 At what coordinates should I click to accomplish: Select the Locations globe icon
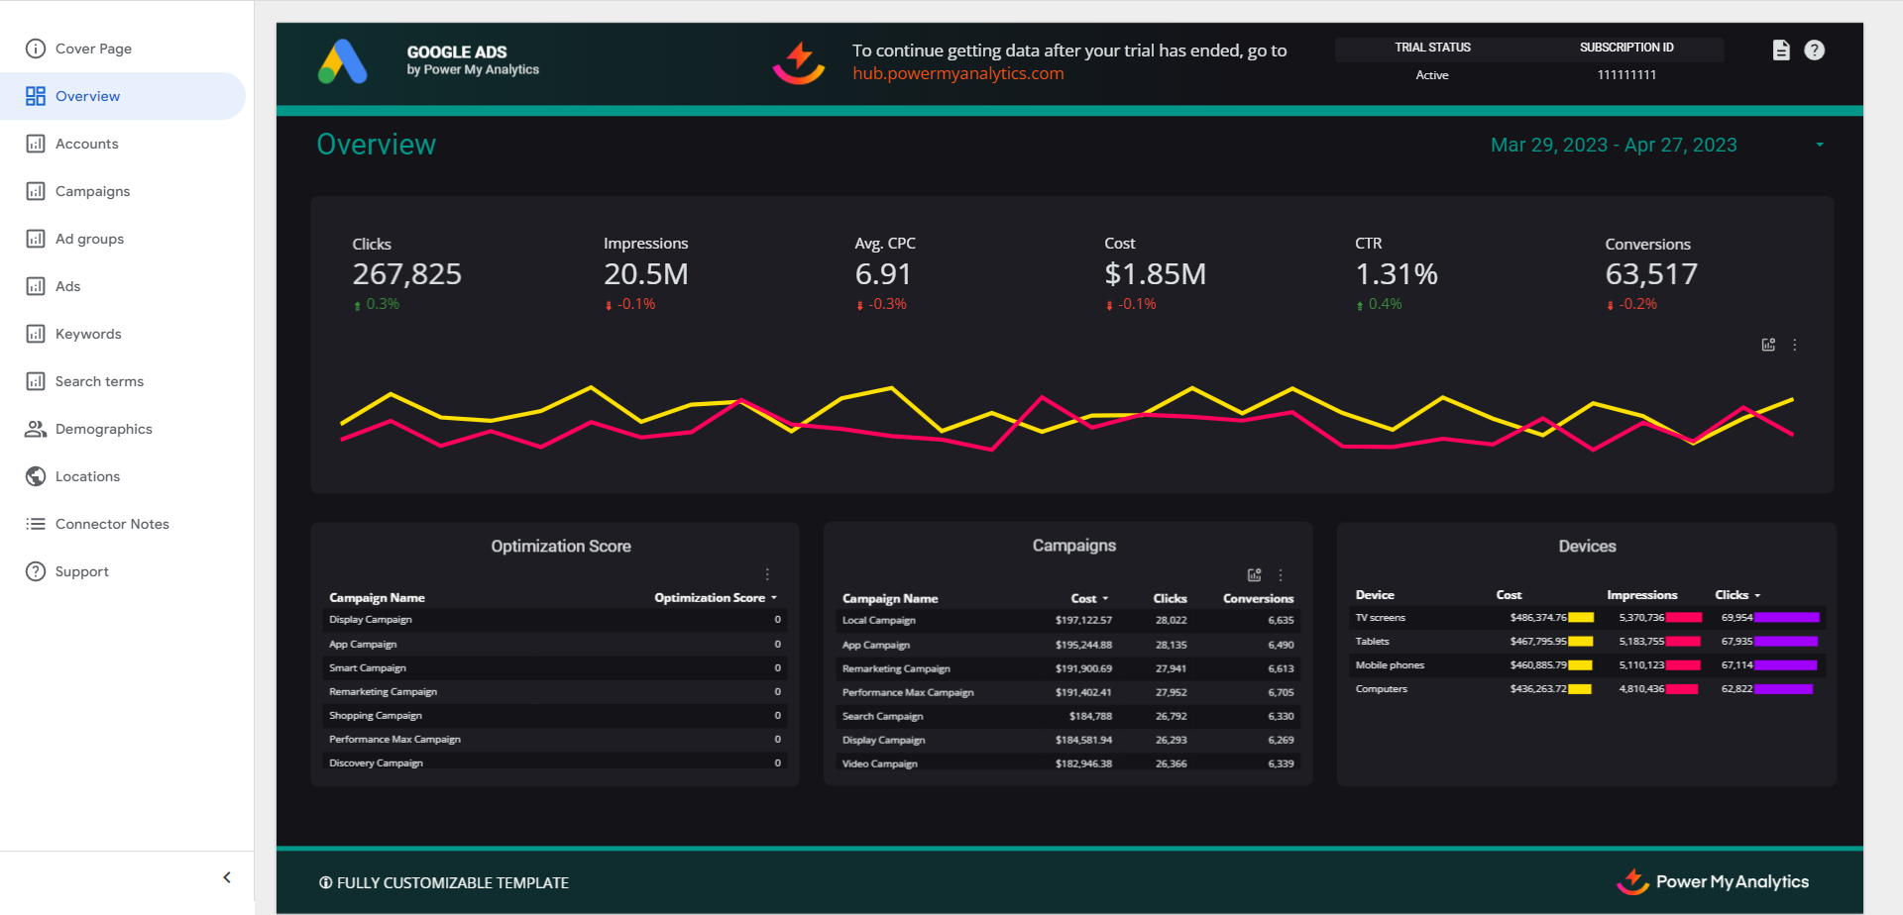pyautogui.click(x=36, y=476)
